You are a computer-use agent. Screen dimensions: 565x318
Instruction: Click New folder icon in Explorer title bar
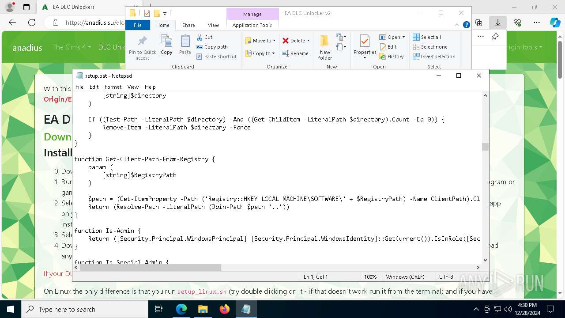156,13
